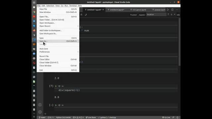Open the Go menu
The image size is (212, 119).
coord(62,6)
